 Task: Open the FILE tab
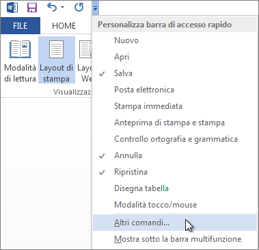pyautogui.click(x=21, y=25)
